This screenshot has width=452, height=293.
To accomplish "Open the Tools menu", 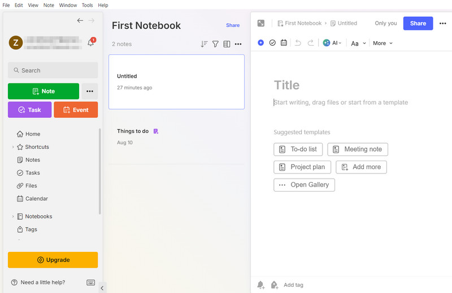I will 88,5.
